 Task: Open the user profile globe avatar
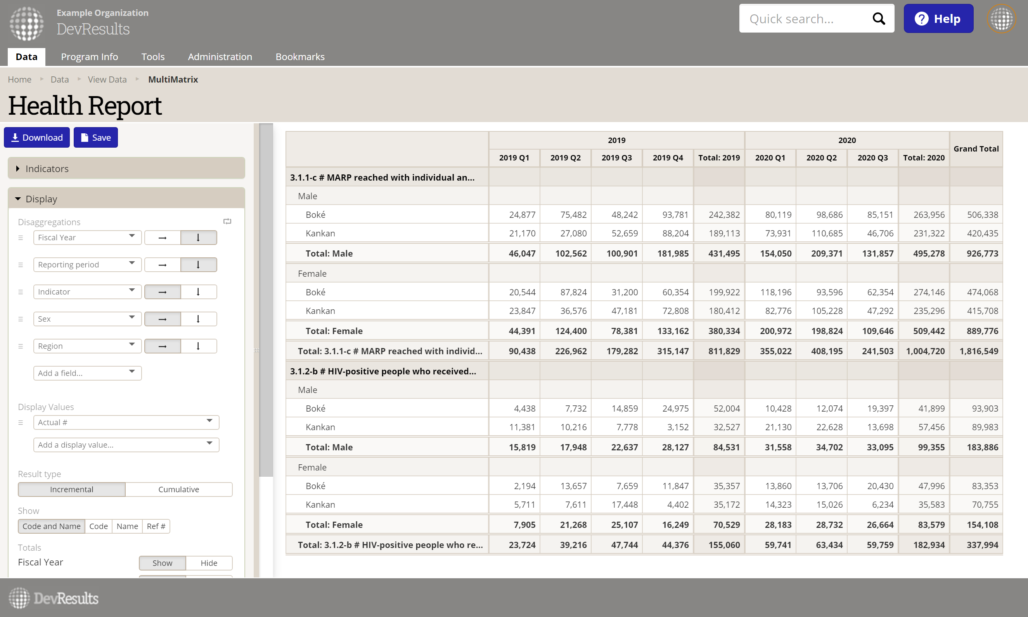(x=1001, y=19)
